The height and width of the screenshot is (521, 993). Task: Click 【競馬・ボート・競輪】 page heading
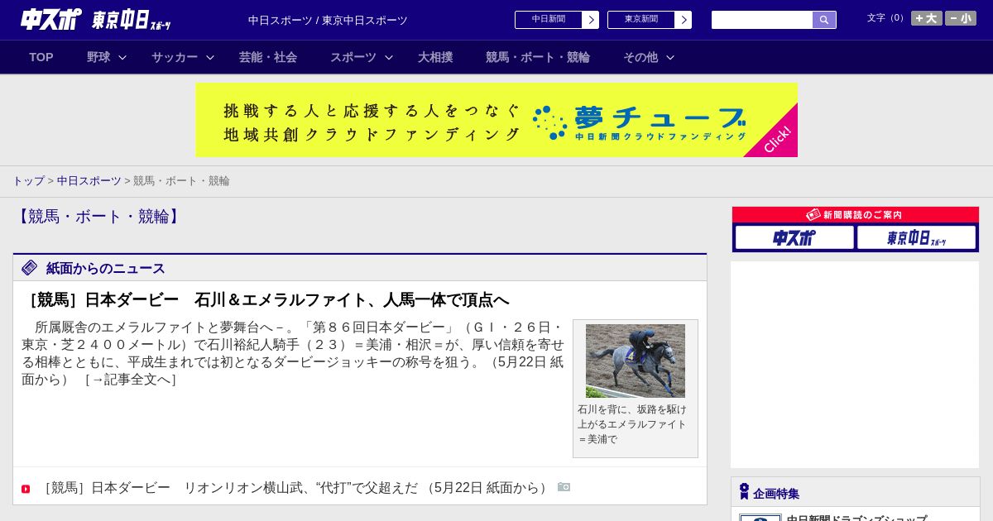point(99,217)
